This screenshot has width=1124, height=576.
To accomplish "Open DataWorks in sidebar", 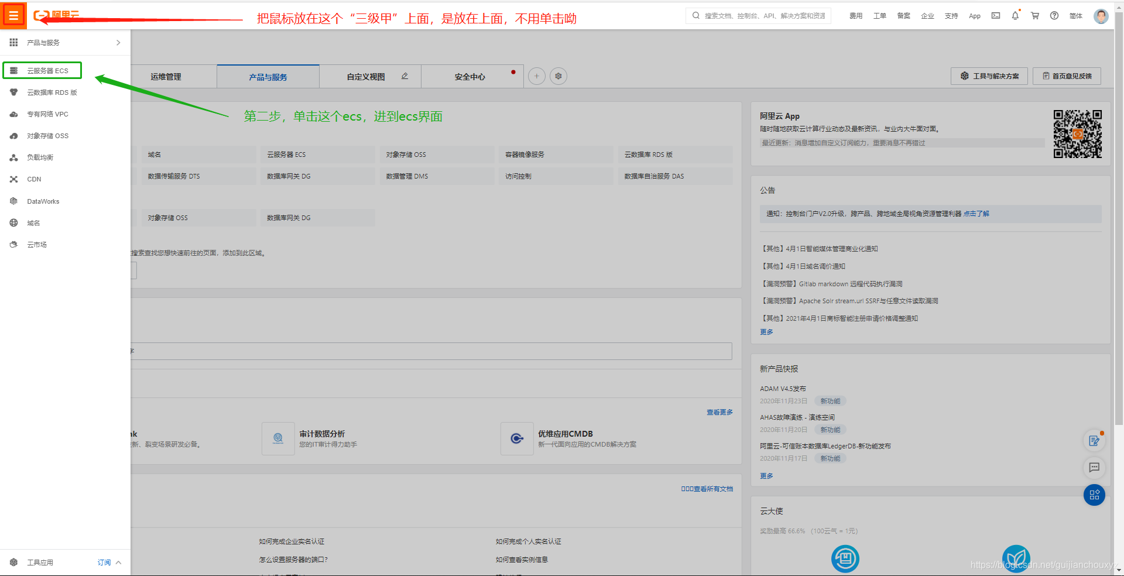I will [43, 201].
